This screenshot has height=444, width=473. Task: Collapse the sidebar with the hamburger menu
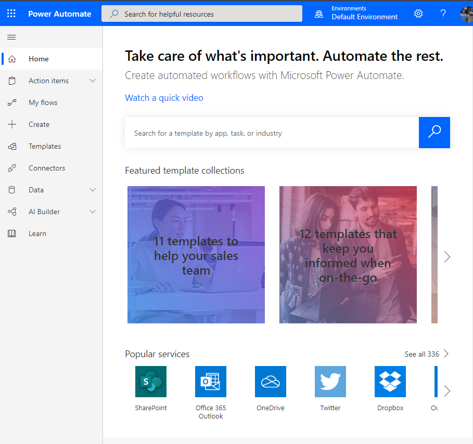tap(11, 37)
